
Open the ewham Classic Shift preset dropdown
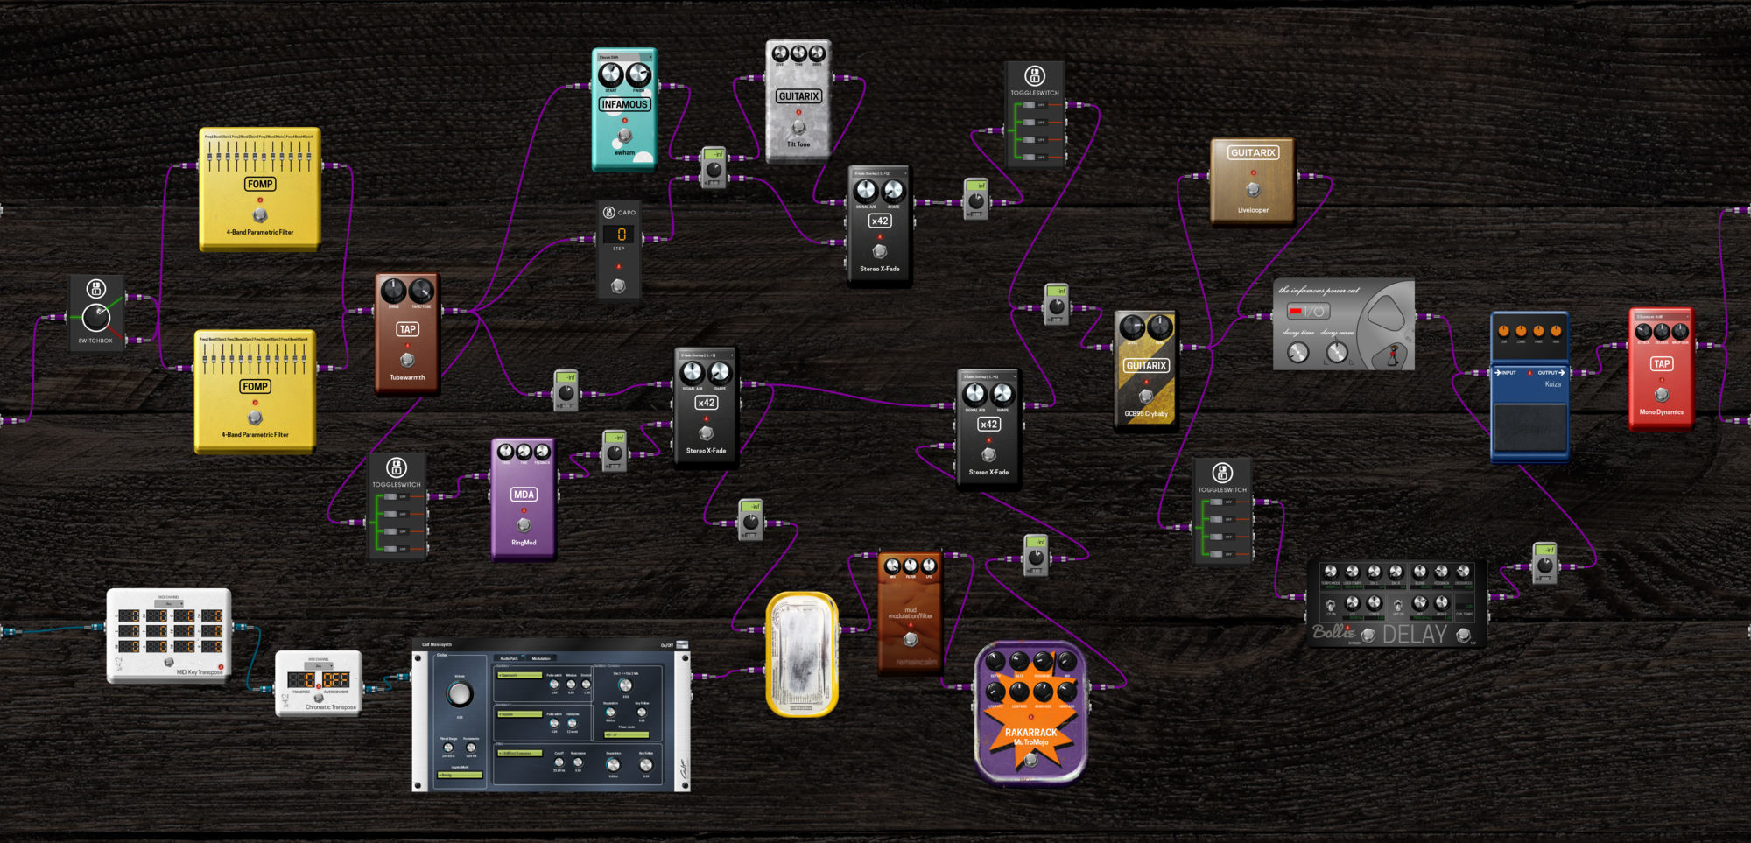[x=624, y=57]
